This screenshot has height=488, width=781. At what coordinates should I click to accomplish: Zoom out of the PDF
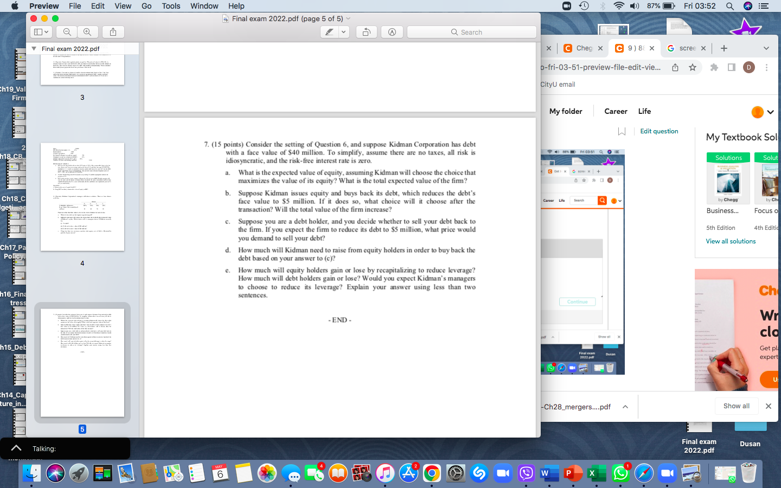pyautogui.click(x=66, y=32)
